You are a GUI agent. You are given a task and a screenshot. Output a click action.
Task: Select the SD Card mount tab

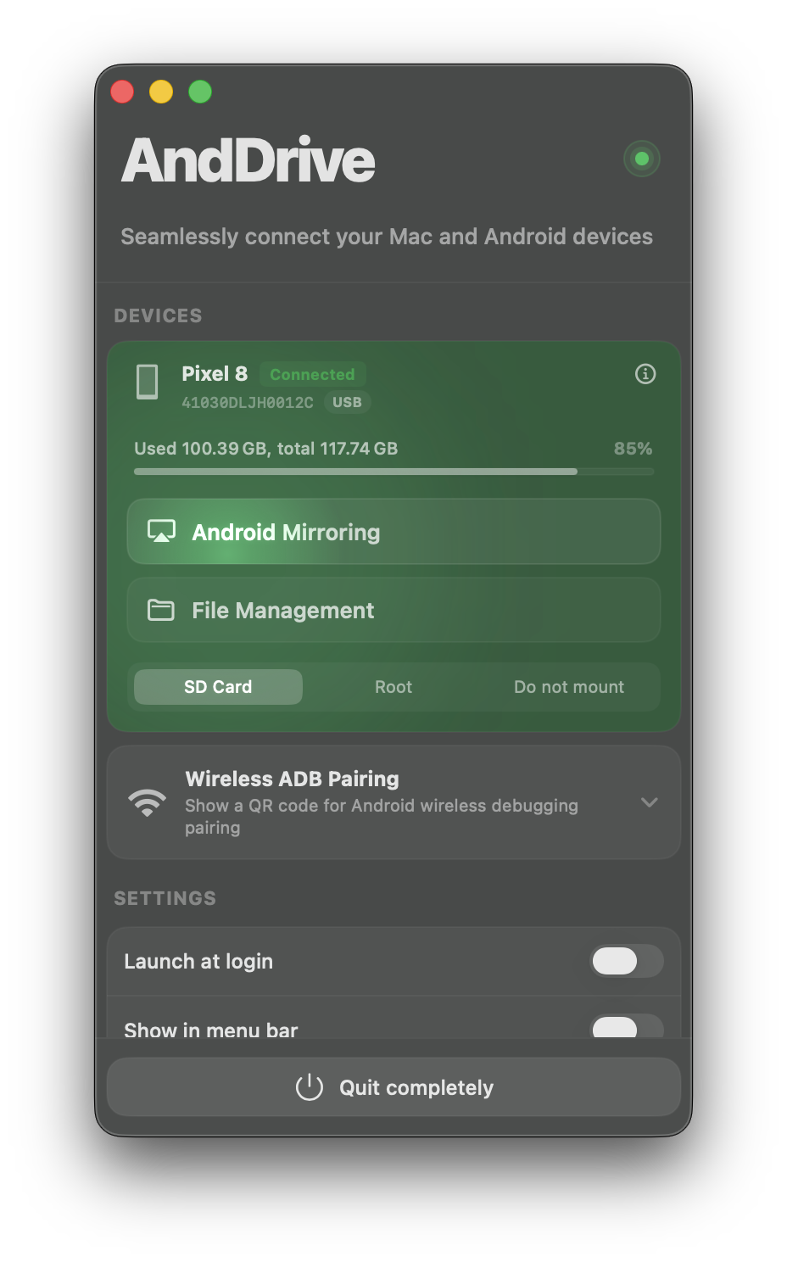click(x=218, y=687)
